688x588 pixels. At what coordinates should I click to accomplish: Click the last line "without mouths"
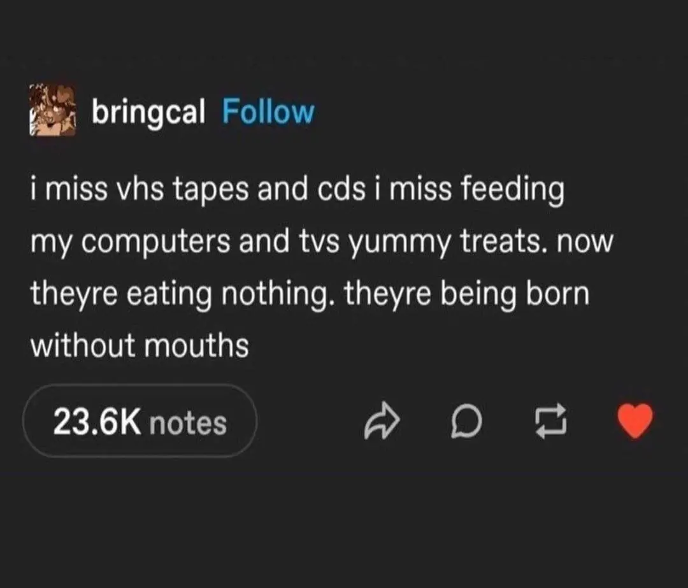point(140,345)
